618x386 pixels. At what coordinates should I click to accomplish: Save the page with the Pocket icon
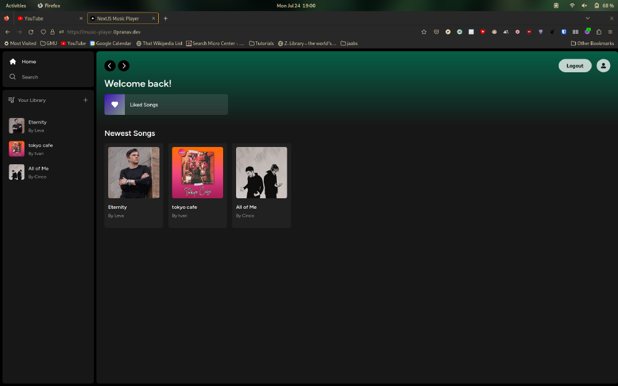point(436,31)
